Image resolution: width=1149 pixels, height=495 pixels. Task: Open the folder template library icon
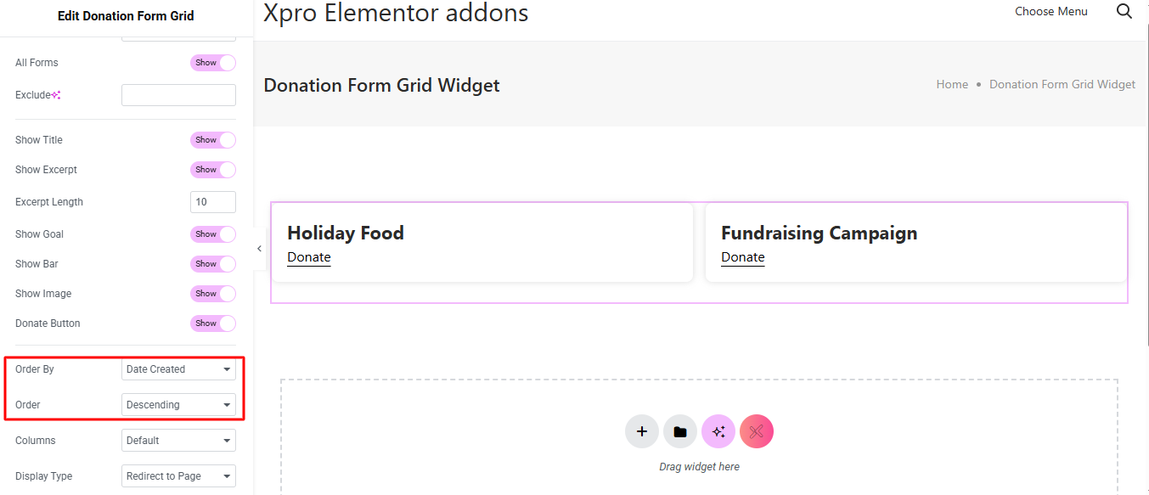point(680,431)
